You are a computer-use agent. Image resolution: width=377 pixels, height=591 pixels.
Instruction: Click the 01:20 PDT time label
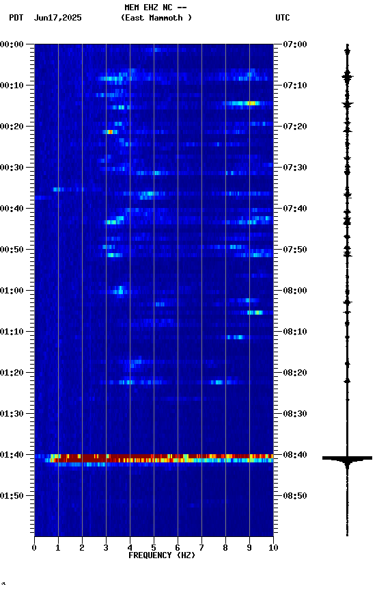point(12,373)
